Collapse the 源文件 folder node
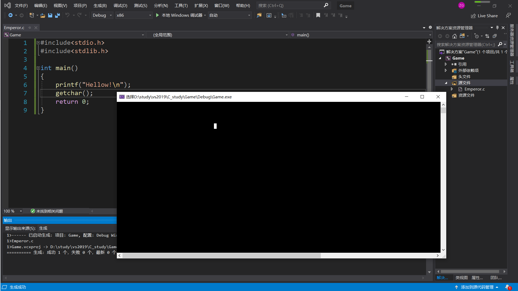 point(446,83)
